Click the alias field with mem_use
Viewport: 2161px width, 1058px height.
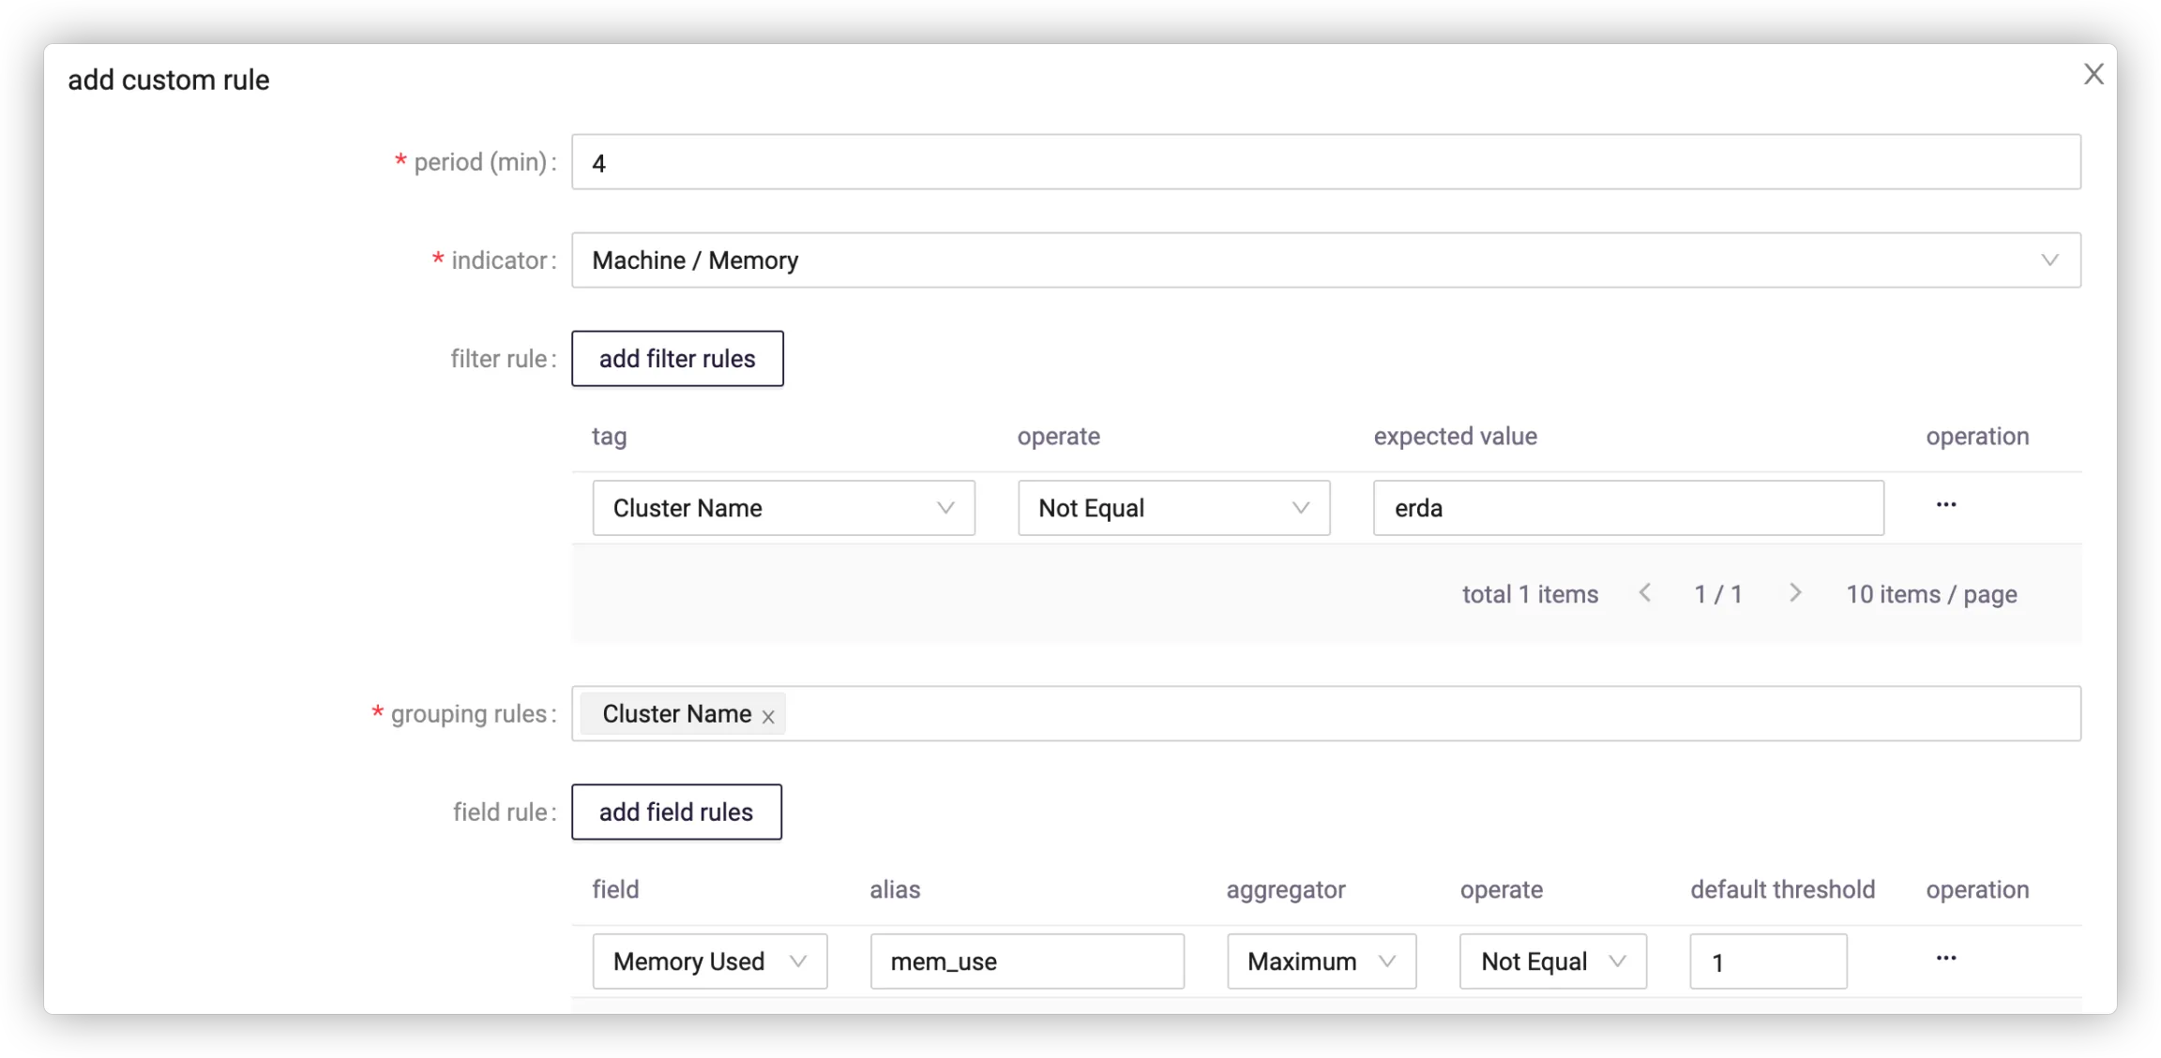[x=1026, y=961]
